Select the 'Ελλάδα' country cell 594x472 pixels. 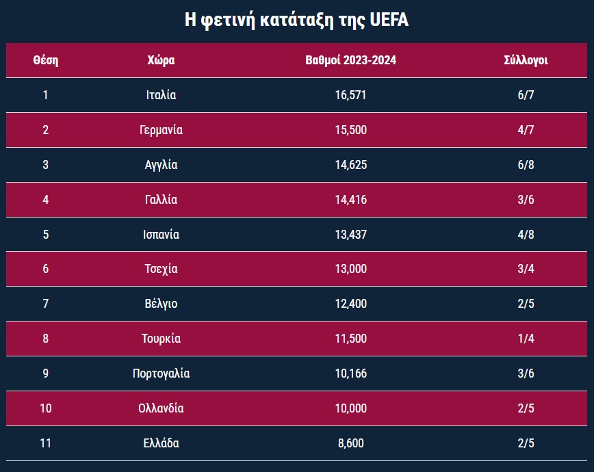[161, 443]
